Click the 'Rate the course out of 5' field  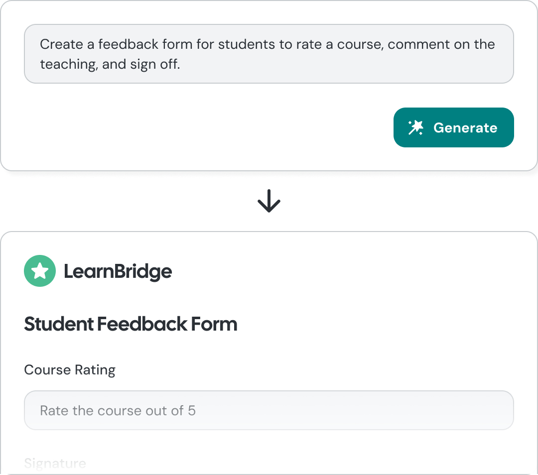pos(269,410)
